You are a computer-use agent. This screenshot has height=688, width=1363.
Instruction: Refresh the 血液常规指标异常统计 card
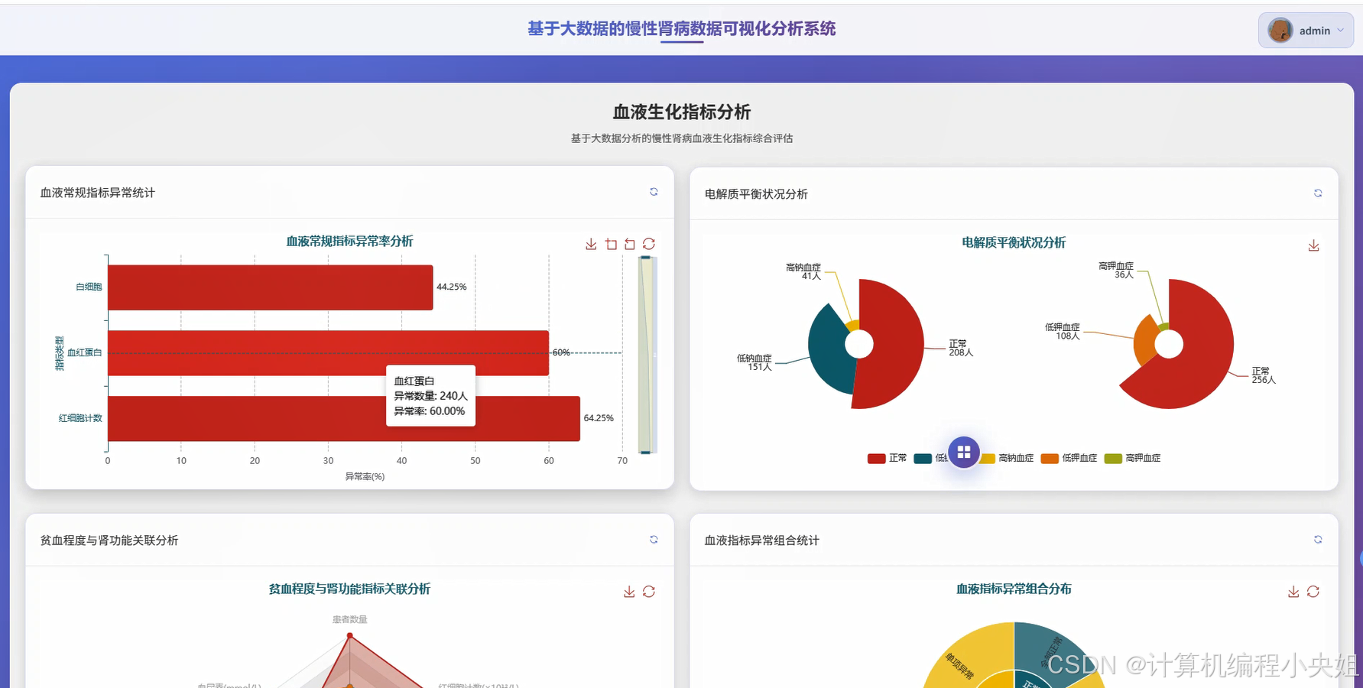654,192
